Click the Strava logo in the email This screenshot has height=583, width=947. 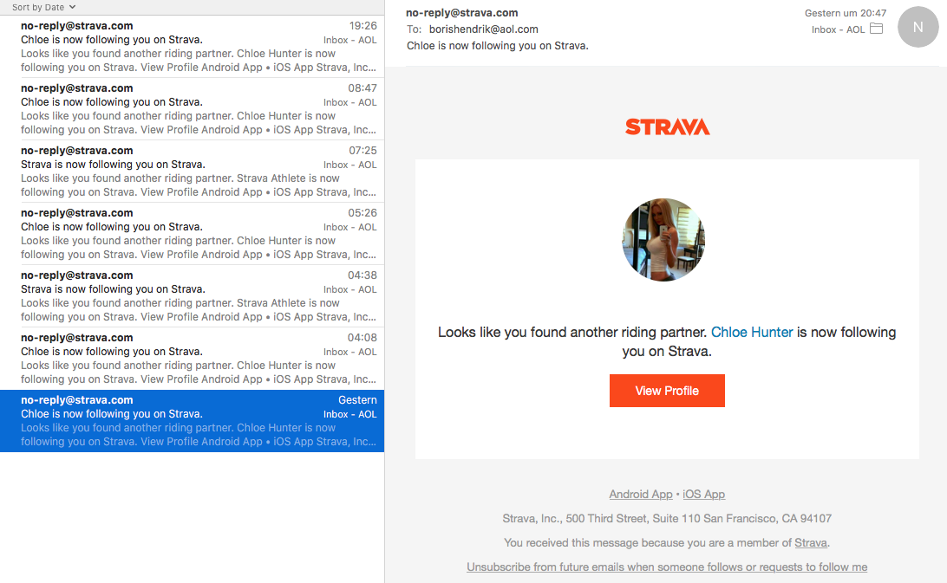668,126
